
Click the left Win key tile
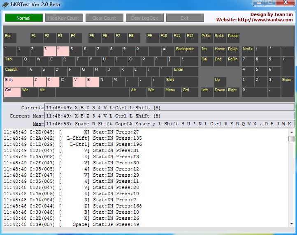click(x=30, y=92)
